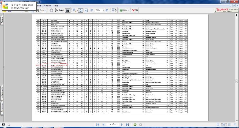Click the zoom out minus button
Viewport: 239px width, 128px height.
(92, 10)
